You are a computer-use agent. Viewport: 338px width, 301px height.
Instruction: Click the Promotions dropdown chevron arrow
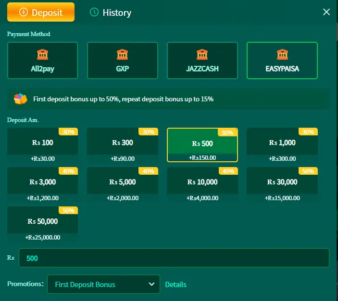pyautogui.click(x=150, y=284)
